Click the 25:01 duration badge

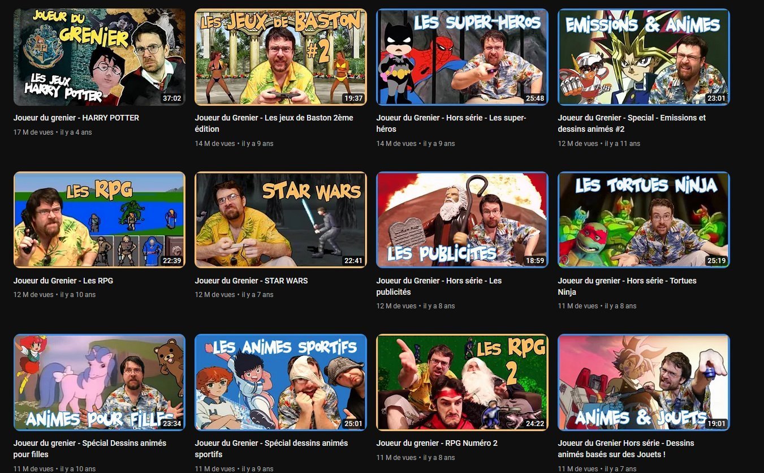(353, 424)
